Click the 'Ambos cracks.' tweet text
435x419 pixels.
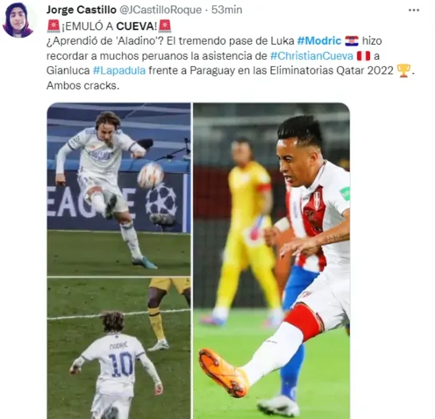83,86
